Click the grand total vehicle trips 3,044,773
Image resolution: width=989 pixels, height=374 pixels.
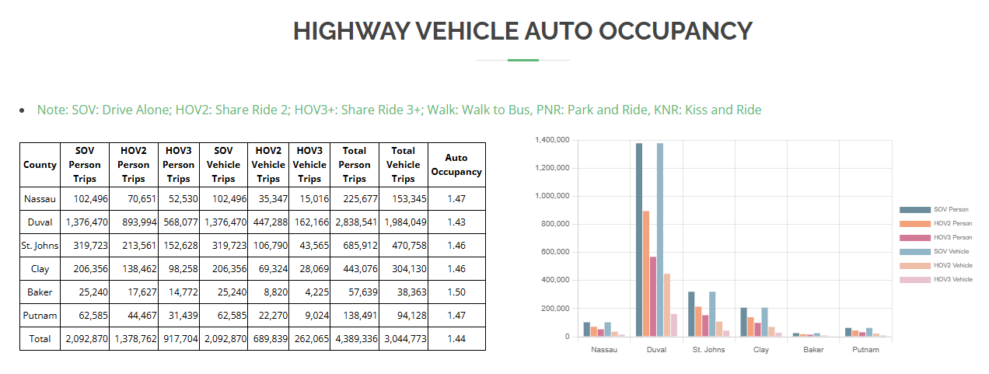point(404,339)
